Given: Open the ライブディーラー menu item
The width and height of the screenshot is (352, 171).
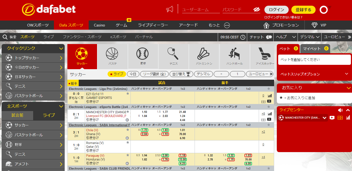Looking at the screenshot, I should click(x=153, y=25).
